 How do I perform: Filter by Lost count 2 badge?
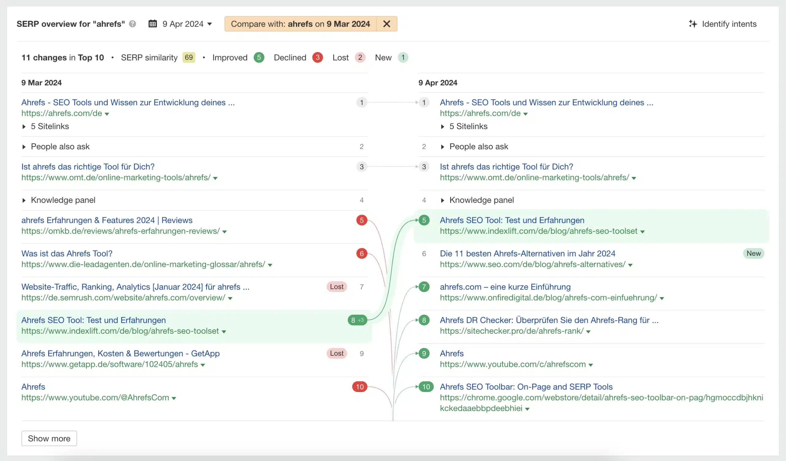(360, 57)
